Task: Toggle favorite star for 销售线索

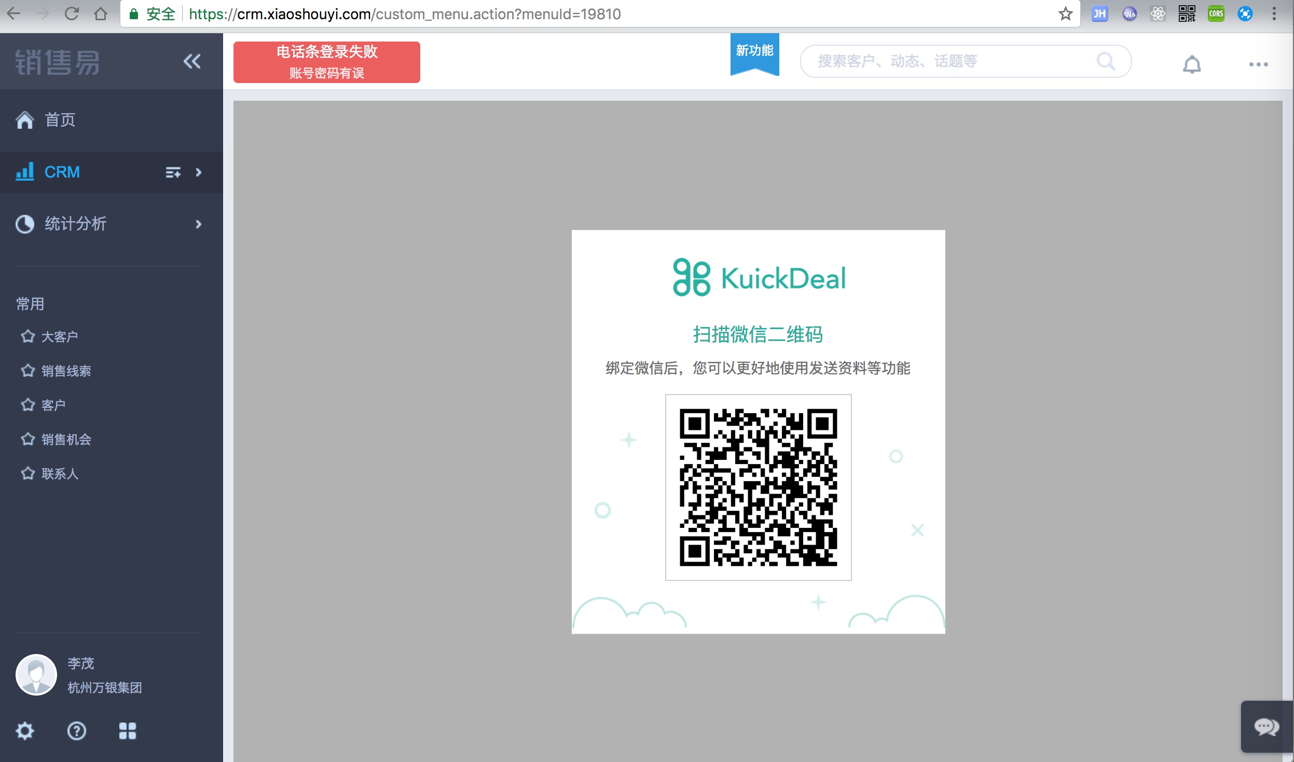Action: click(27, 371)
